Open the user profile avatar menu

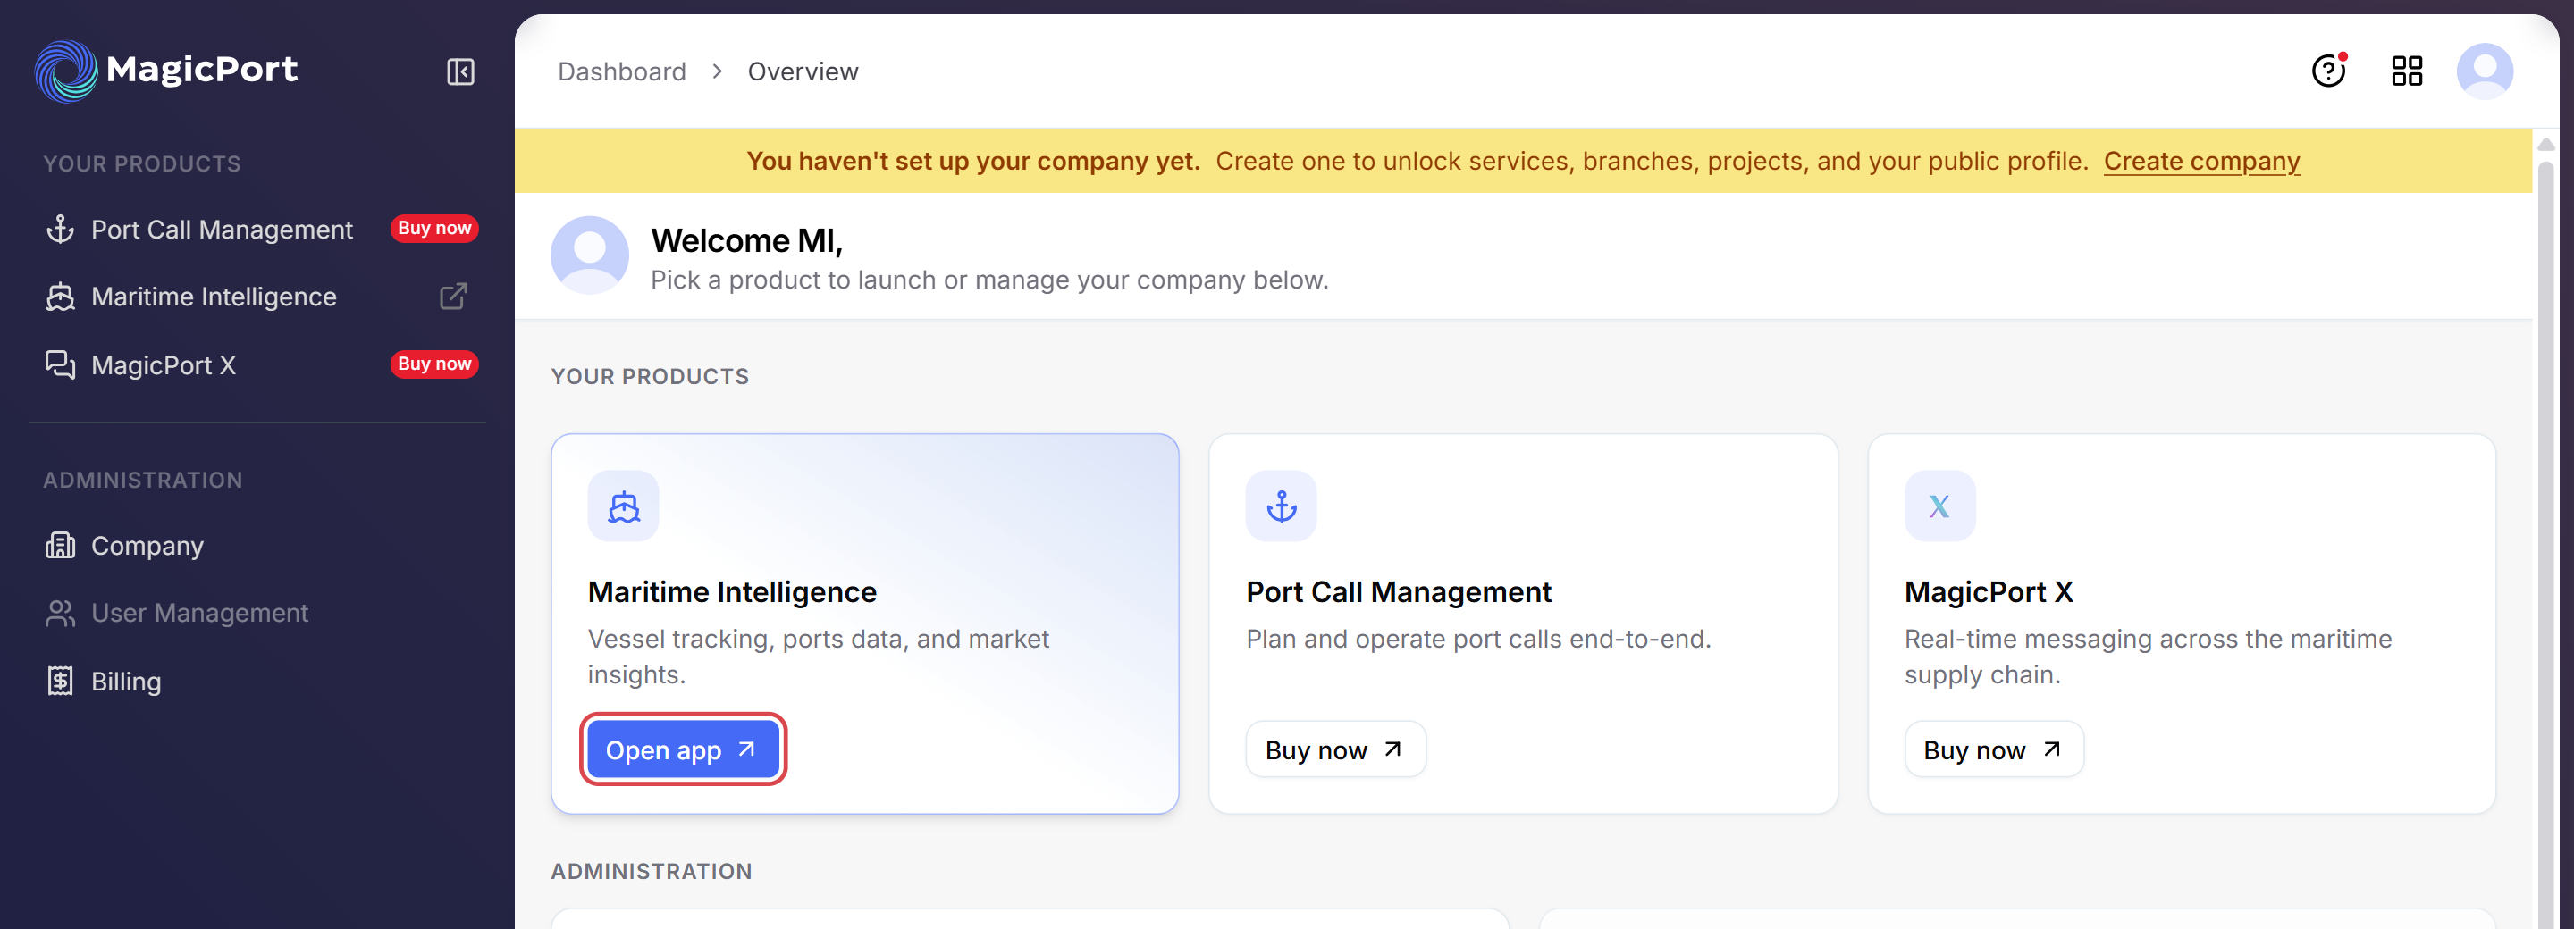pos(2485,71)
